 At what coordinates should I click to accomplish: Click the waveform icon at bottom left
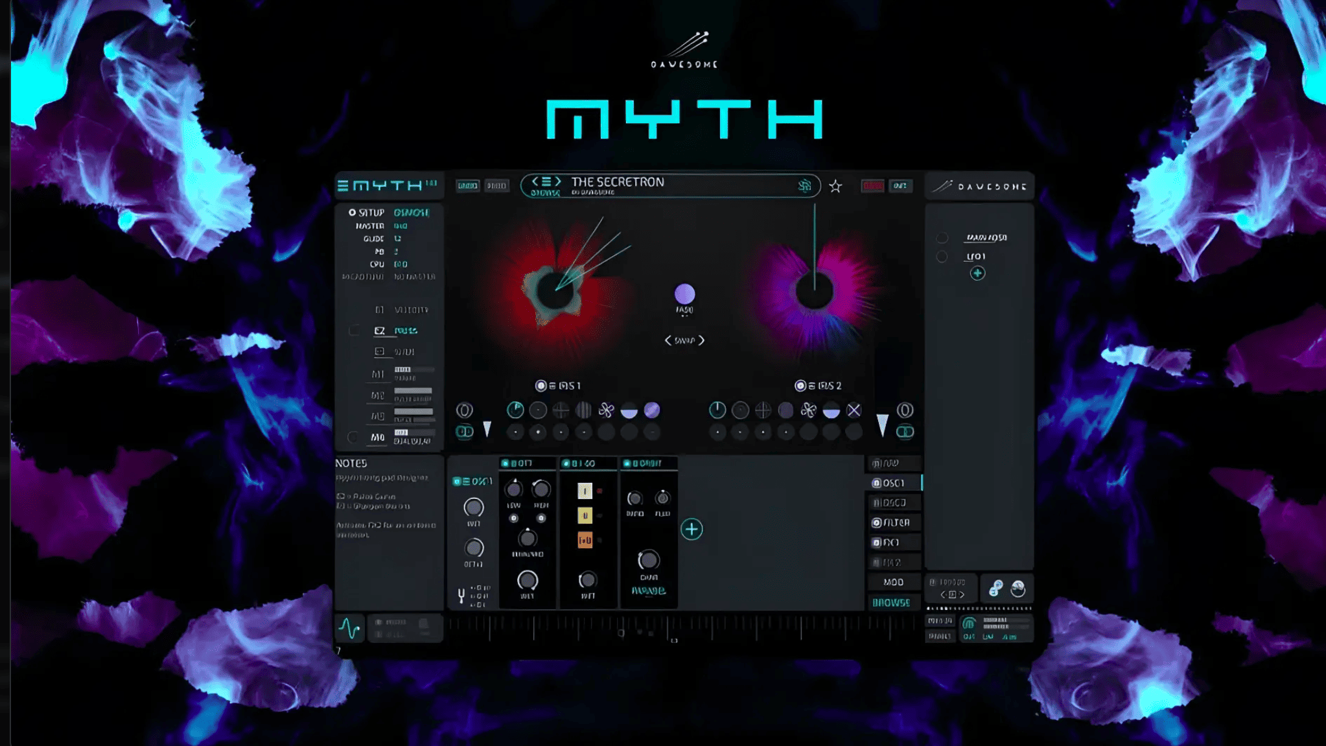350,628
